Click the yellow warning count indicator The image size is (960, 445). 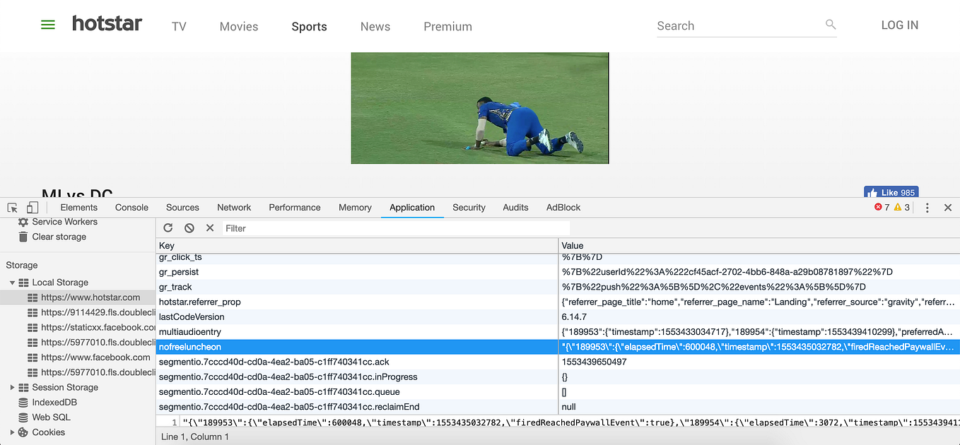902,208
